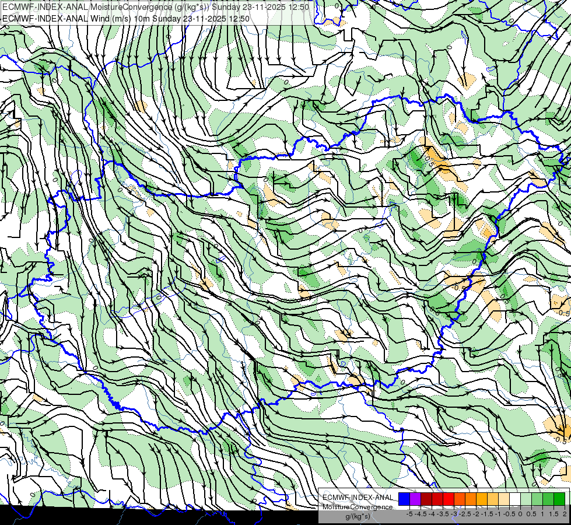Click the '2' tick label at legend end
Image resolution: width=571 pixels, height=525 pixels.
click(565, 514)
